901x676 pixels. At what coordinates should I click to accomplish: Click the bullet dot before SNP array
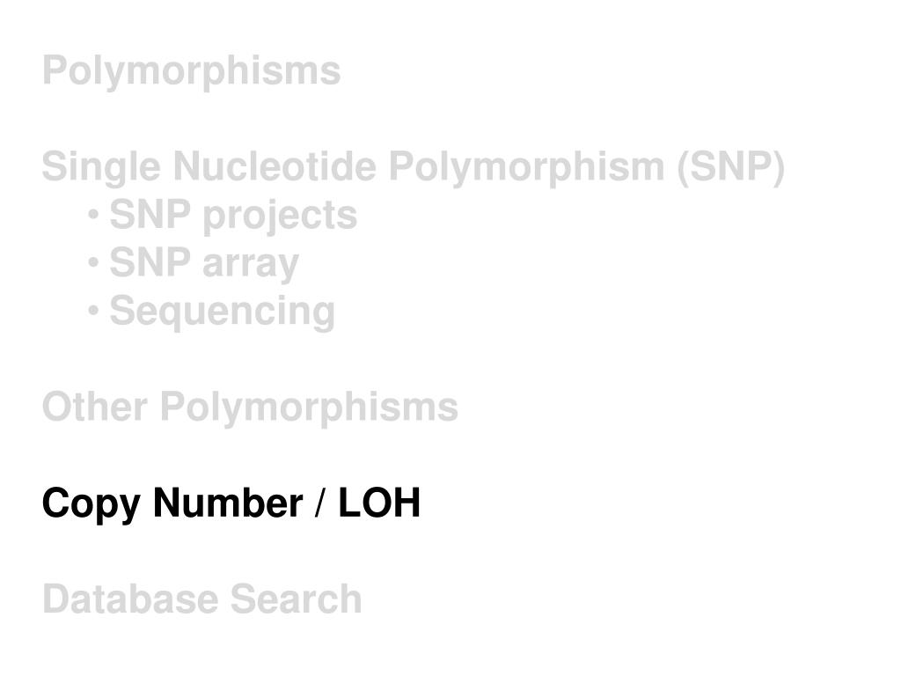93,263
